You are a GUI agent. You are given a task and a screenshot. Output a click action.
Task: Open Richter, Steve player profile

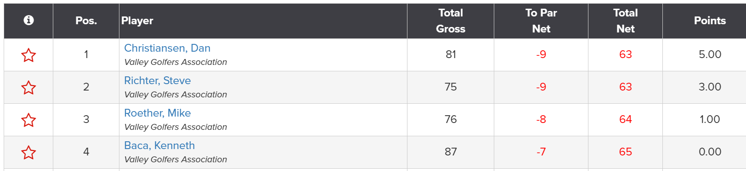[x=158, y=80]
